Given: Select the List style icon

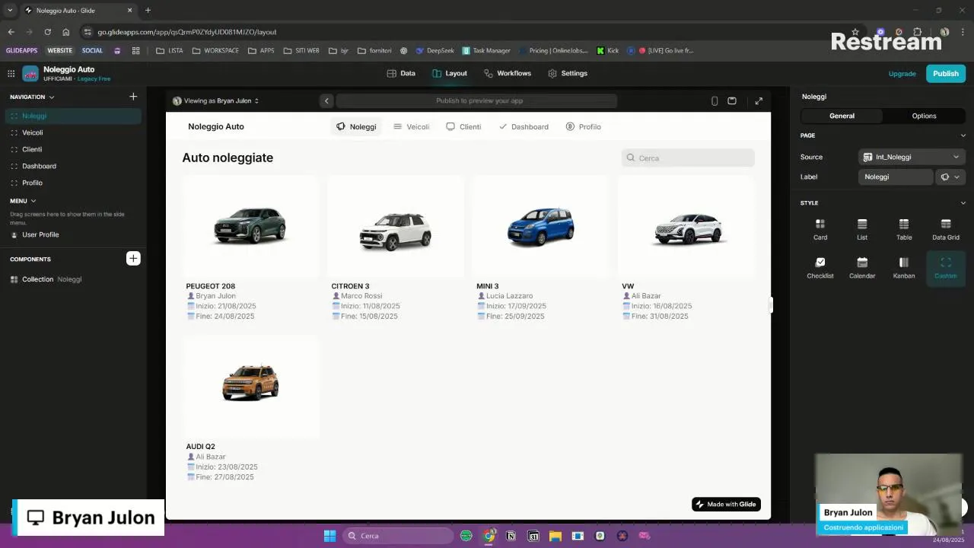Looking at the screenshot, I should pyautogui.click(x=862, y=229).
